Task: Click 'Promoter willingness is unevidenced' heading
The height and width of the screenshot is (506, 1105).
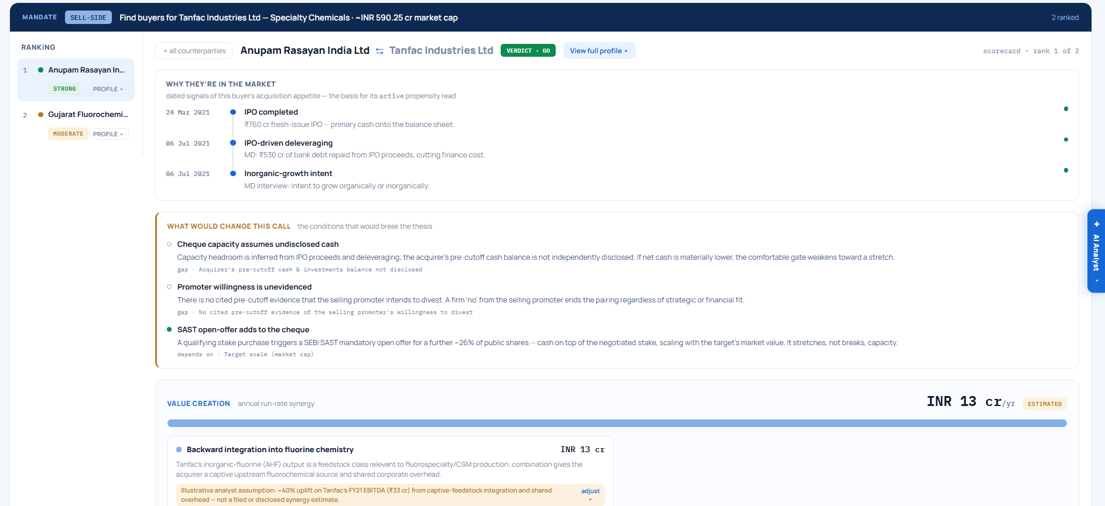Action: [x=244, y=287]
